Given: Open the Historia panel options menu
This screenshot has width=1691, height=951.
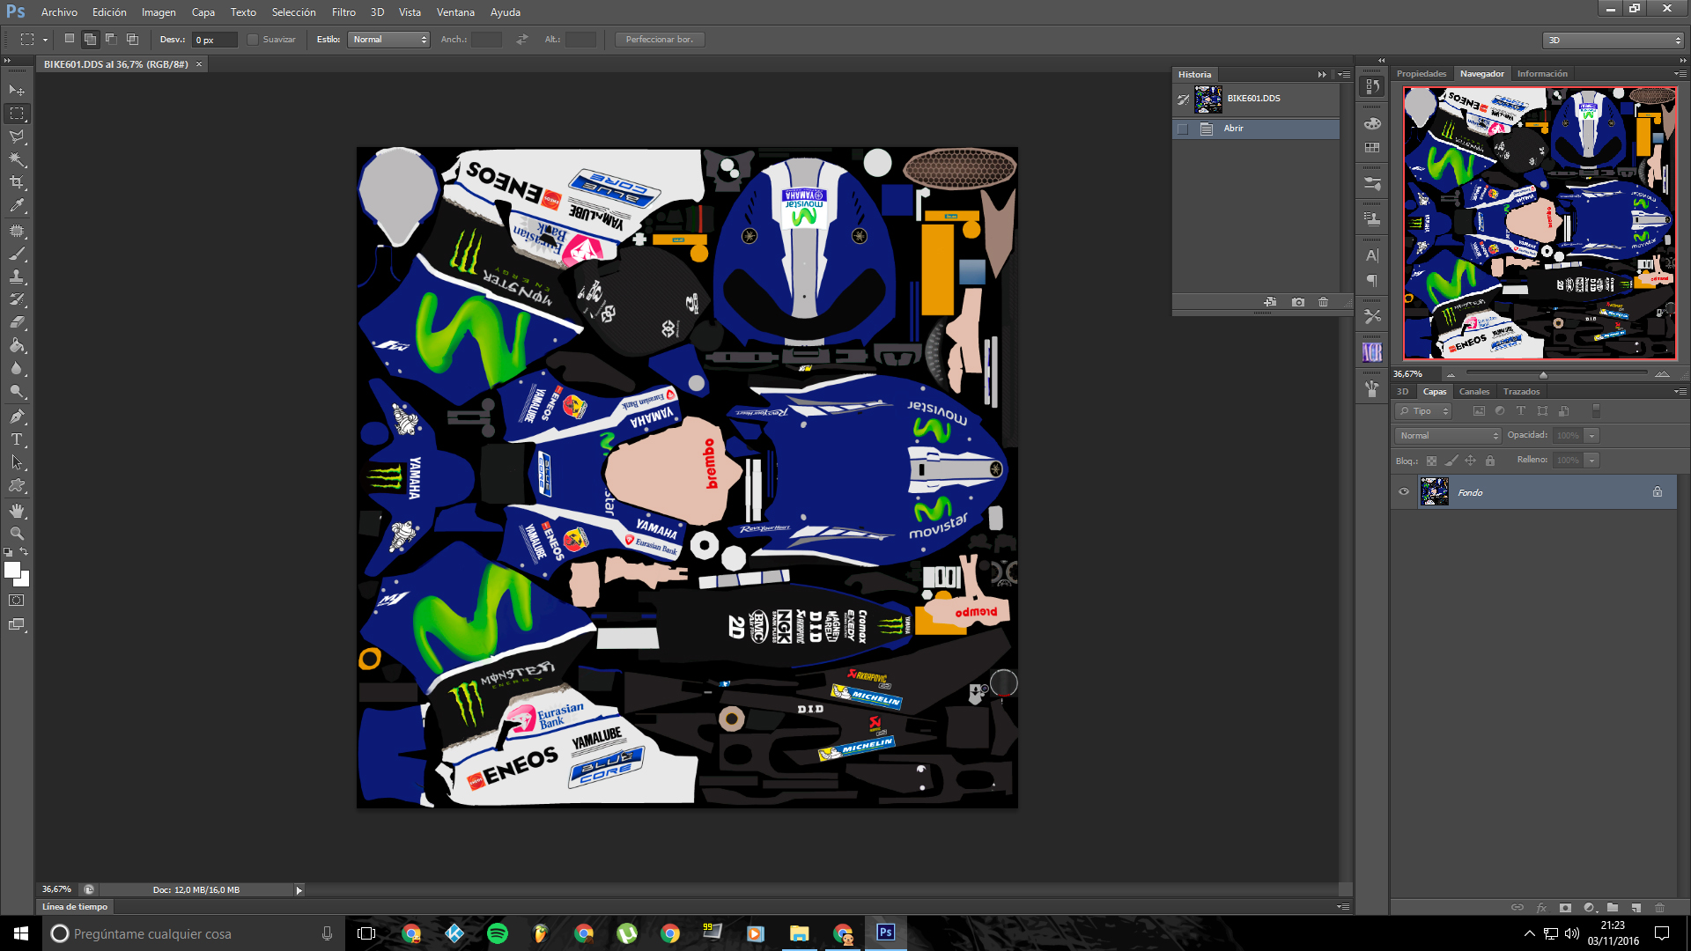Looking at the screenshot, I should (x=1344, y=75).
